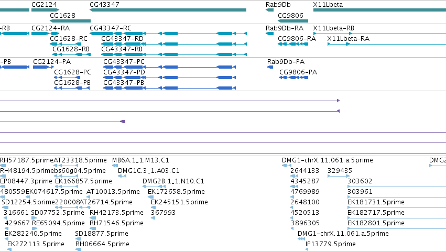Select the MB6A.1_1.M13.C1 label
This screenshot has width=446, height=252.
pyautogui.click(x=140, y=160)
